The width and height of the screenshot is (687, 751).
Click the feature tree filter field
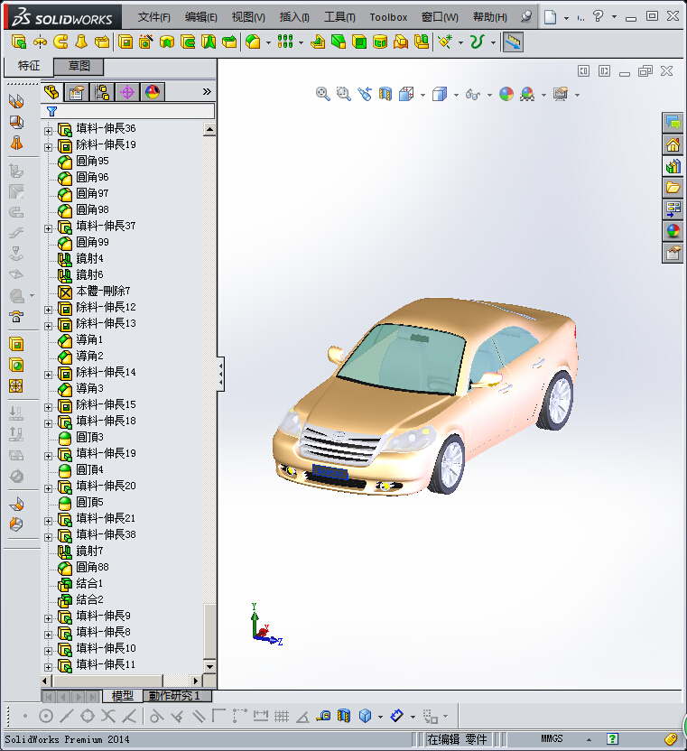click(x=128, y=111)
